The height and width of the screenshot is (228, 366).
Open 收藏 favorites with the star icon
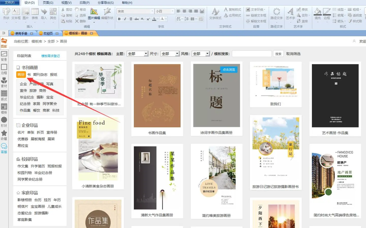click(x=4, y=135)
